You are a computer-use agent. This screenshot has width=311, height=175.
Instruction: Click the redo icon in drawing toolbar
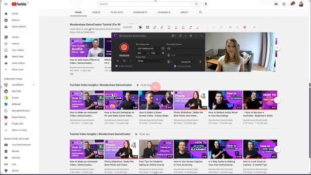pyautogui.click(x=214, y=27)
